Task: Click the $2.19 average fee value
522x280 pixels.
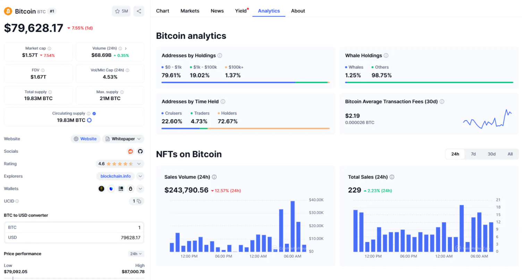Action: pos(352,116)
